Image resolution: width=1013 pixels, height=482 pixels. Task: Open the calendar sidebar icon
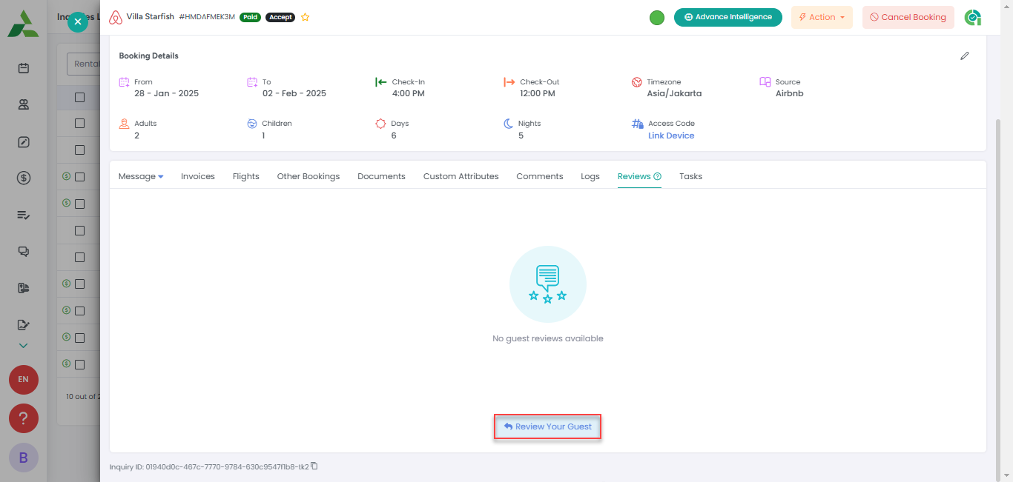tap(24, 68)
